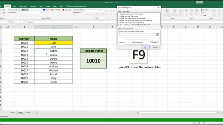Click the Format... button in dialog
The image size is (223, 125).
(x=154, y=42)
